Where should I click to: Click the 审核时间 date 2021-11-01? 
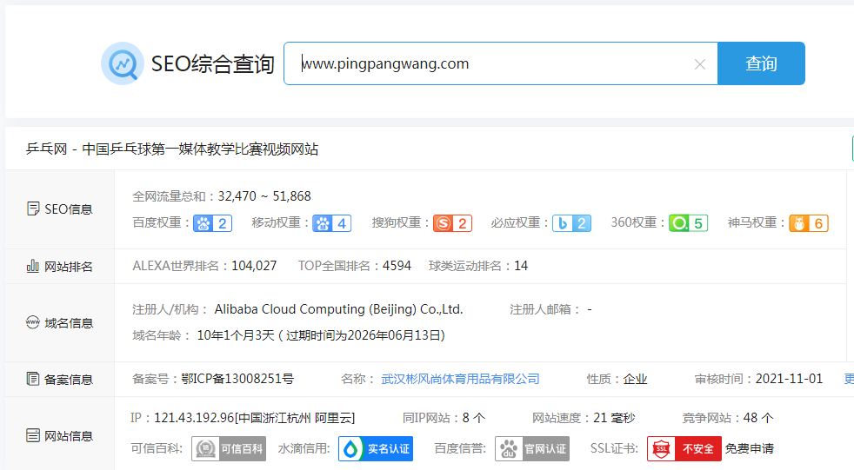coord(789,379)
